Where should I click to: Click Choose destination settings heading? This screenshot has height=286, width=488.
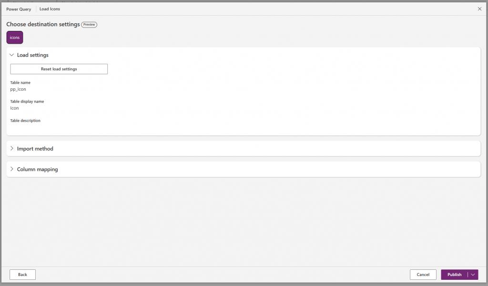(x=43, y=24)
